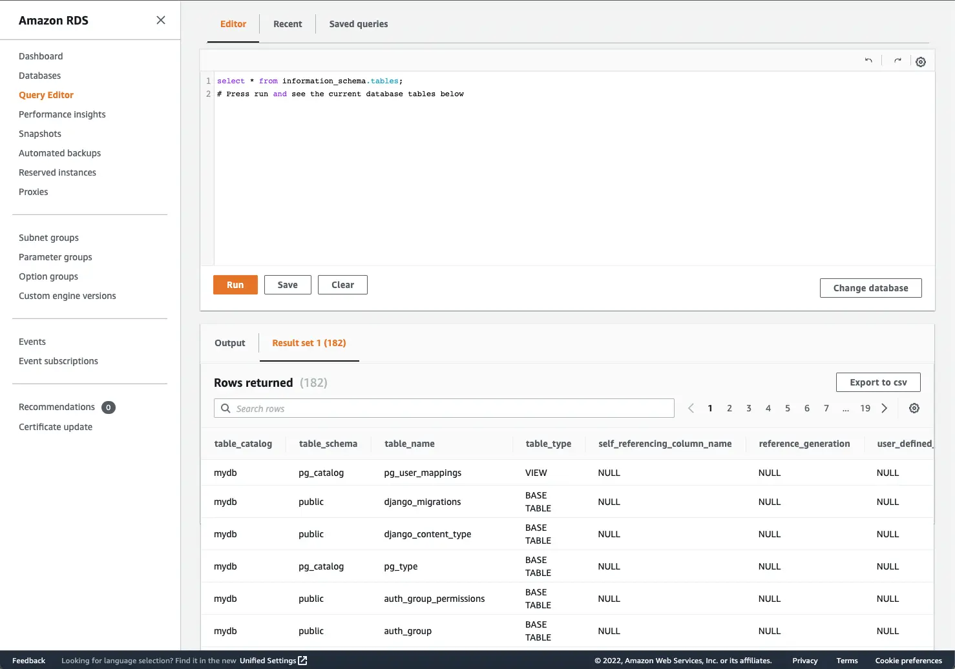955x669 pixels.
Task: Redo editor change
Action: (x=897, y=60)
